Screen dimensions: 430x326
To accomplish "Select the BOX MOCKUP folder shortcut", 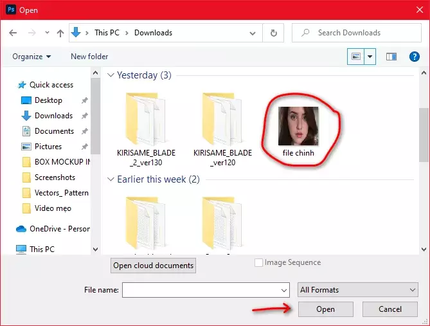I will coord(56,162).
